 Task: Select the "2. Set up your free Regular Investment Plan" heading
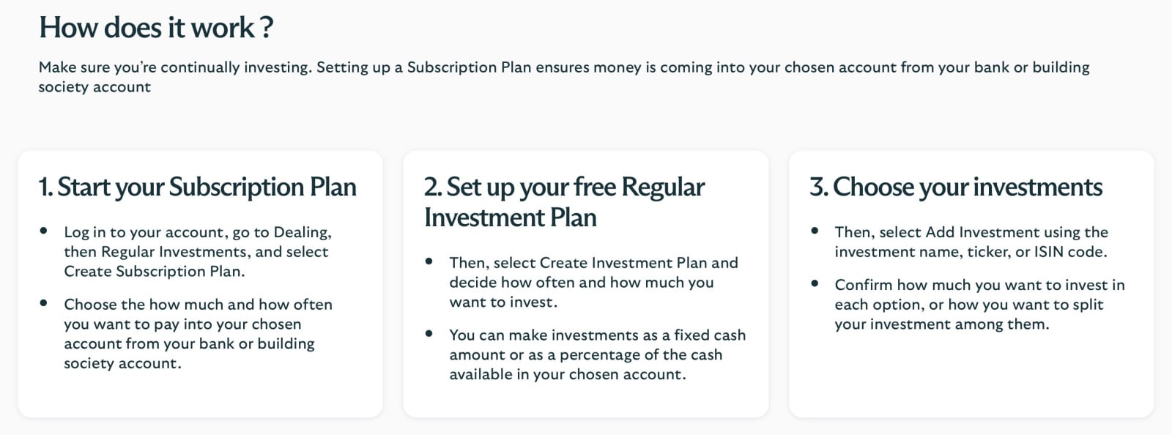[x=563, y=202]
